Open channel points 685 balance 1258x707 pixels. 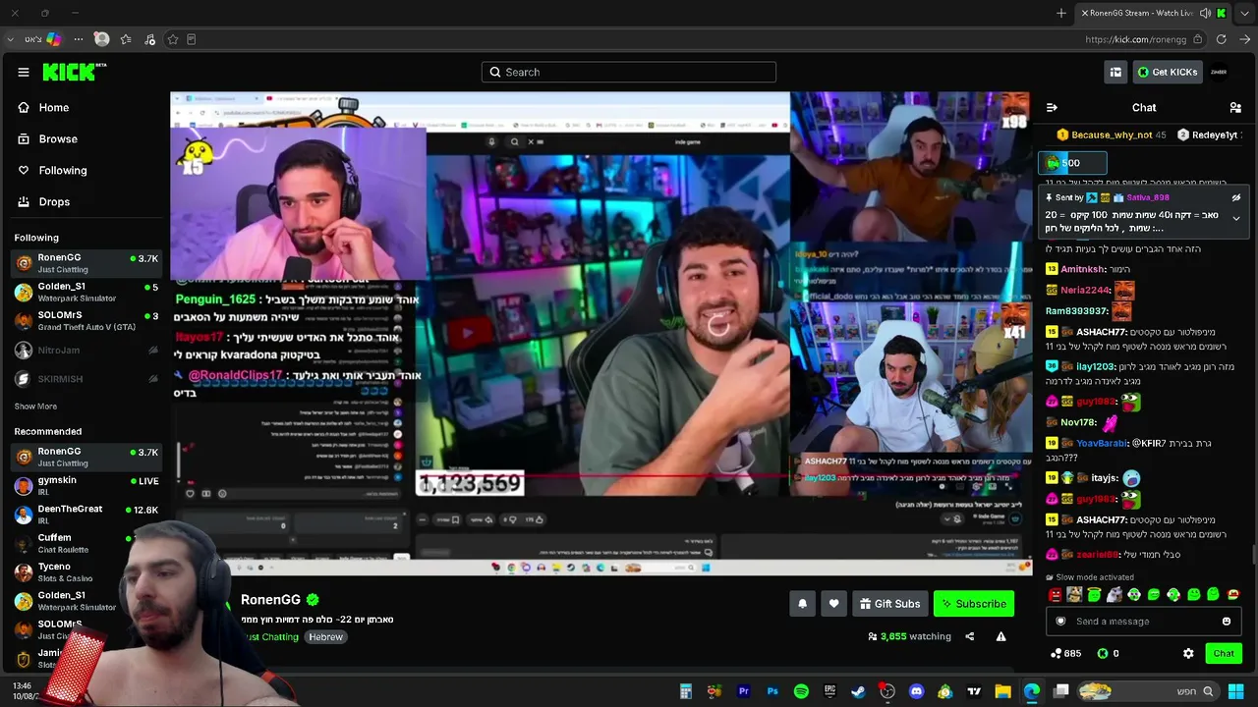tap(1065, 653)
